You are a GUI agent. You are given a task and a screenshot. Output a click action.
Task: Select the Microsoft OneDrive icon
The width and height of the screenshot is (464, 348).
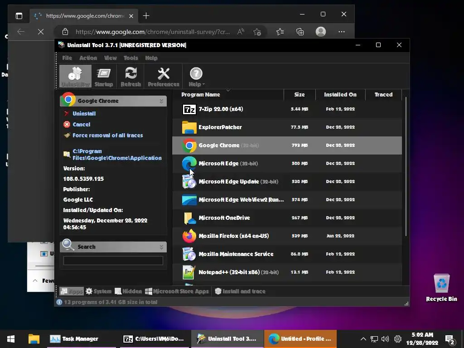tap(189, 218)
